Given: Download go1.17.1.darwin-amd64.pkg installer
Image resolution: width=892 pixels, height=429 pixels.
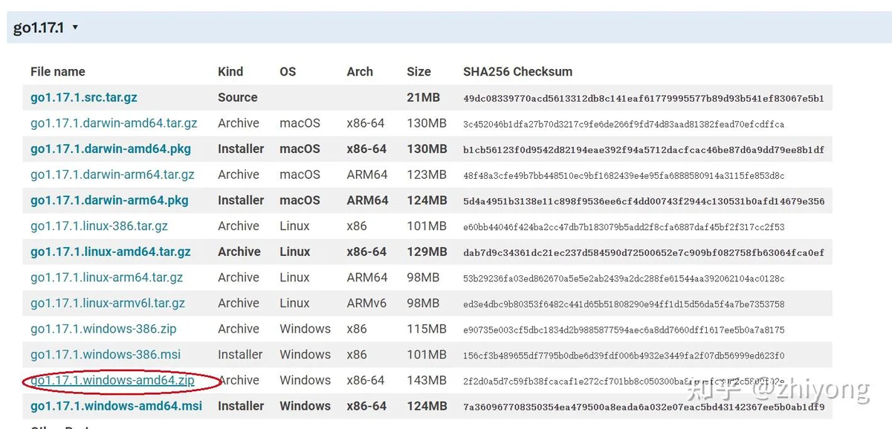Looking at the screenshot, I should click(111, 148).
